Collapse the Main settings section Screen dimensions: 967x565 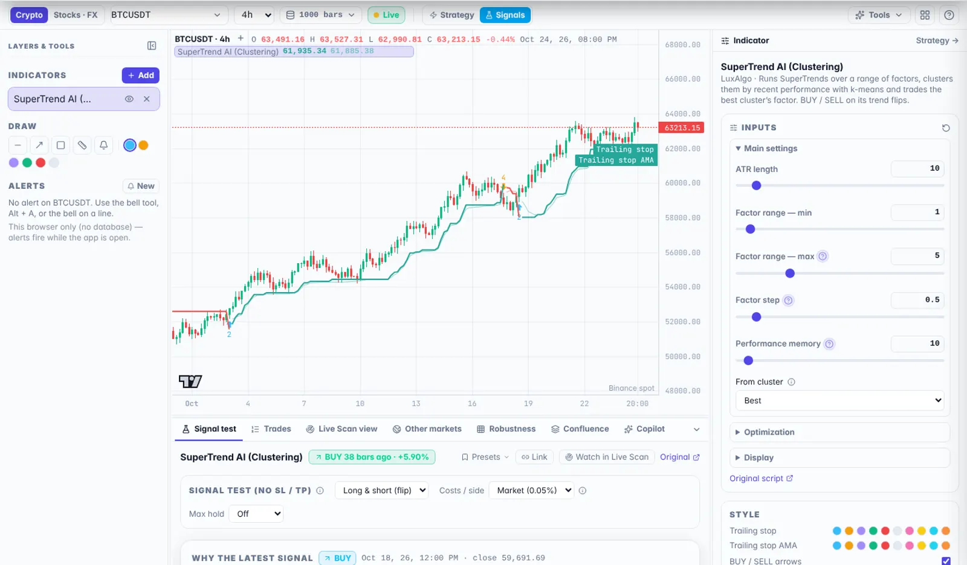766,148
